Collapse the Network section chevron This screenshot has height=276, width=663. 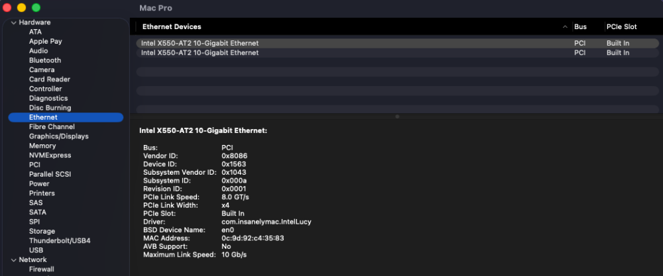pyautogui.click(x=13, y=259)
